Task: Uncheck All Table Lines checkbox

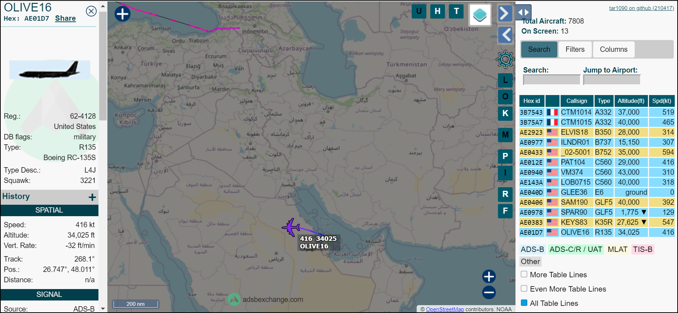Action: click(524, 303)
